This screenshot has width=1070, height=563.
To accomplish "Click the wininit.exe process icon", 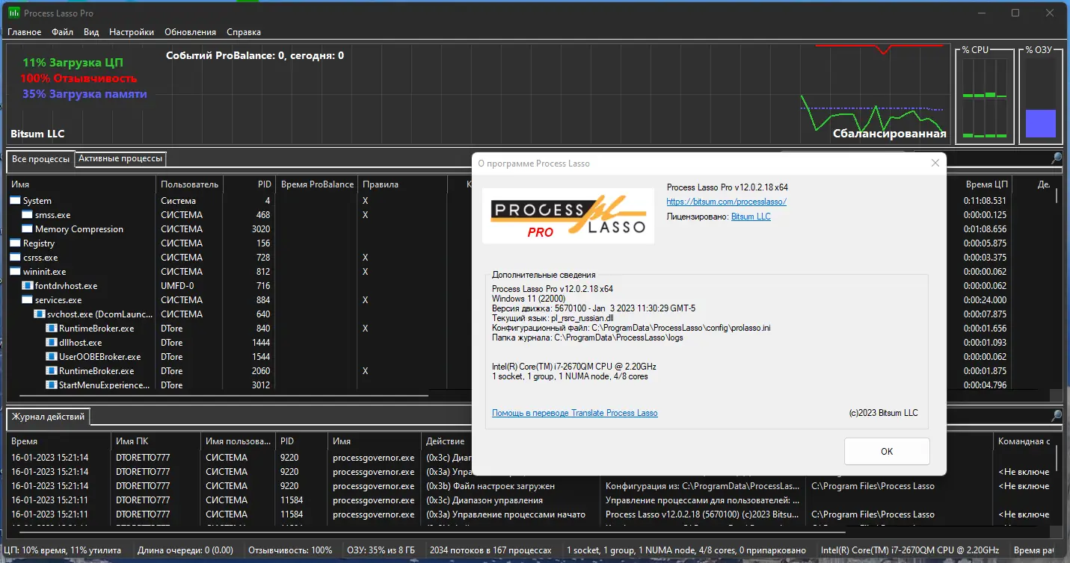I will (x=16, y=272).
